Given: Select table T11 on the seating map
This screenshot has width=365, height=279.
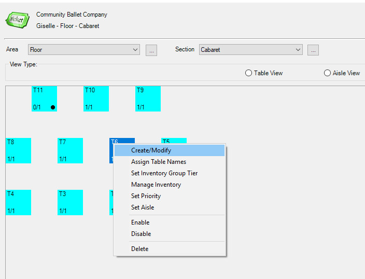Looking at the screenshot, I should click(44, 99).
